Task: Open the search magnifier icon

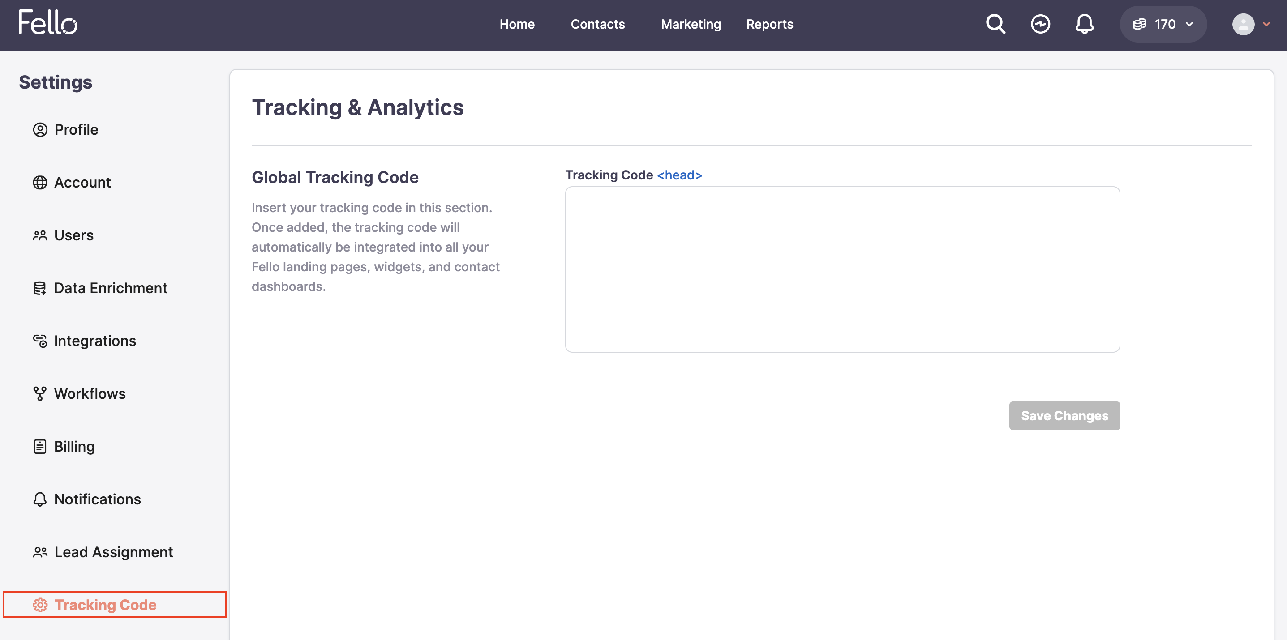Action: 995,24
